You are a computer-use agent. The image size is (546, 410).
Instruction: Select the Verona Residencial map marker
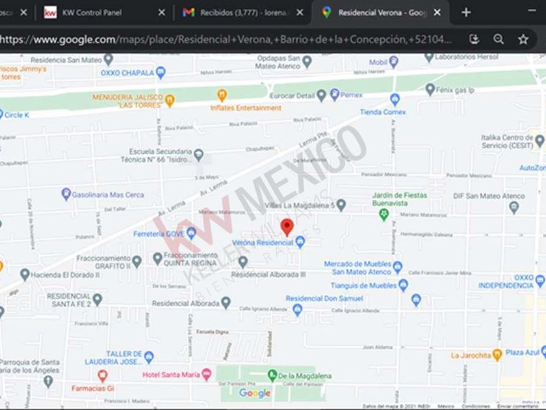pos(300,241)
